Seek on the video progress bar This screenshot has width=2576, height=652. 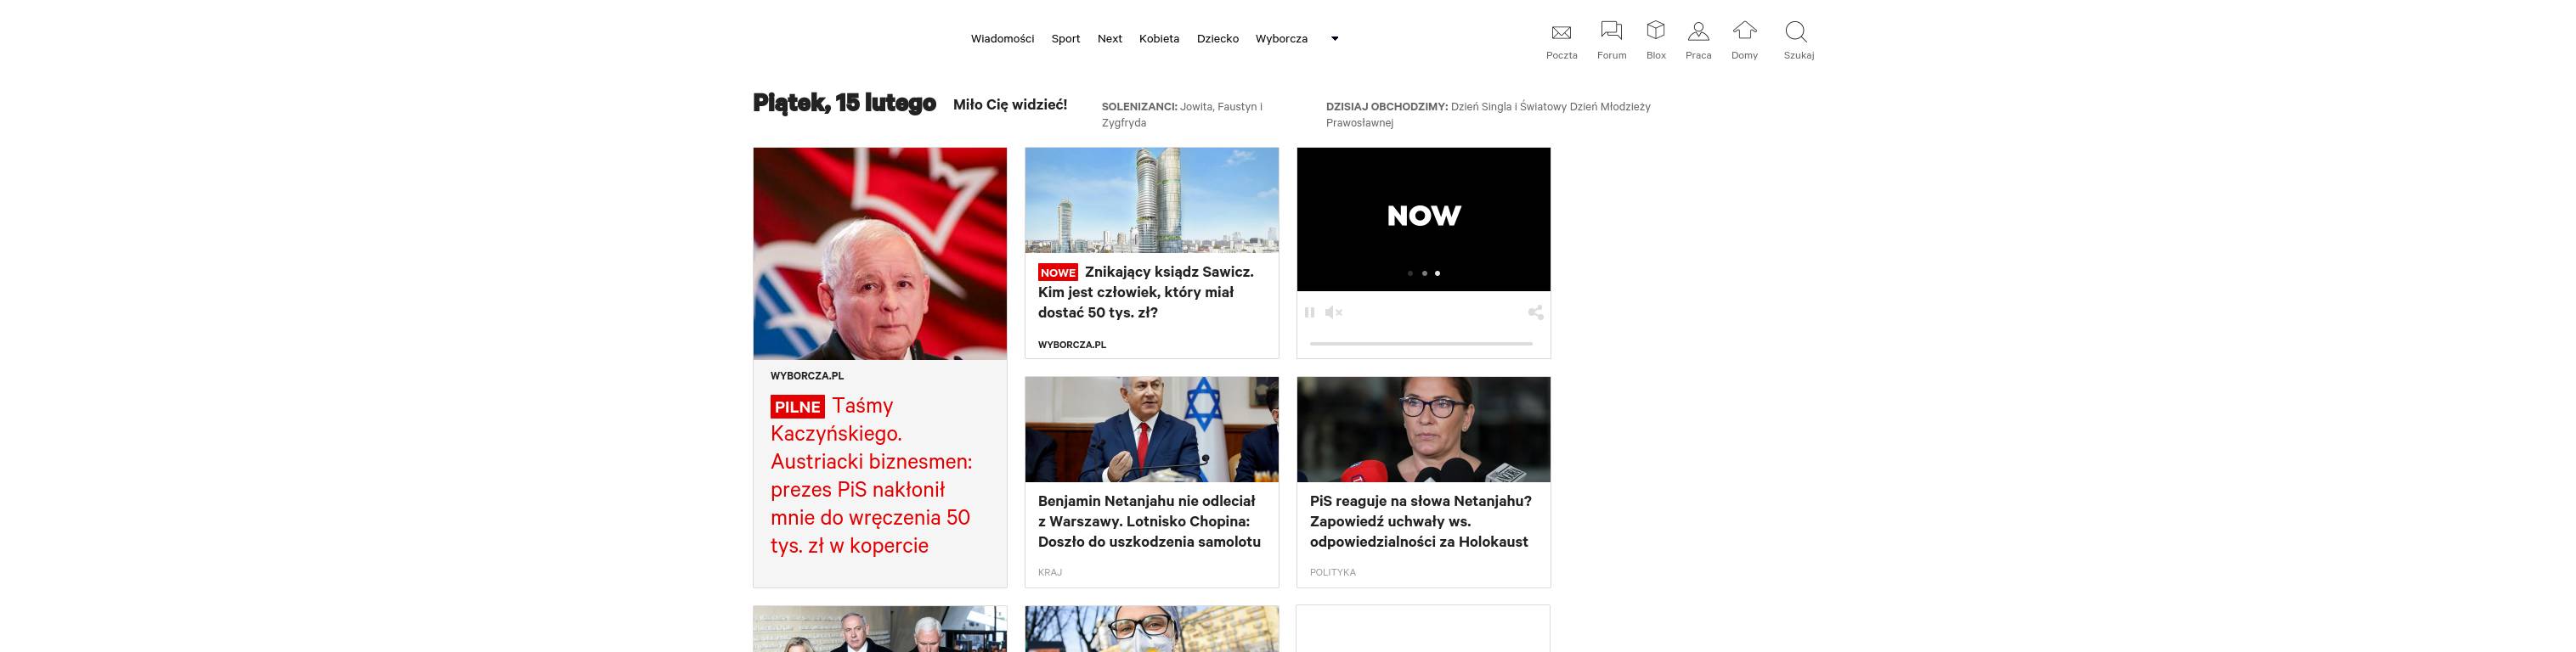point(1421,343)
